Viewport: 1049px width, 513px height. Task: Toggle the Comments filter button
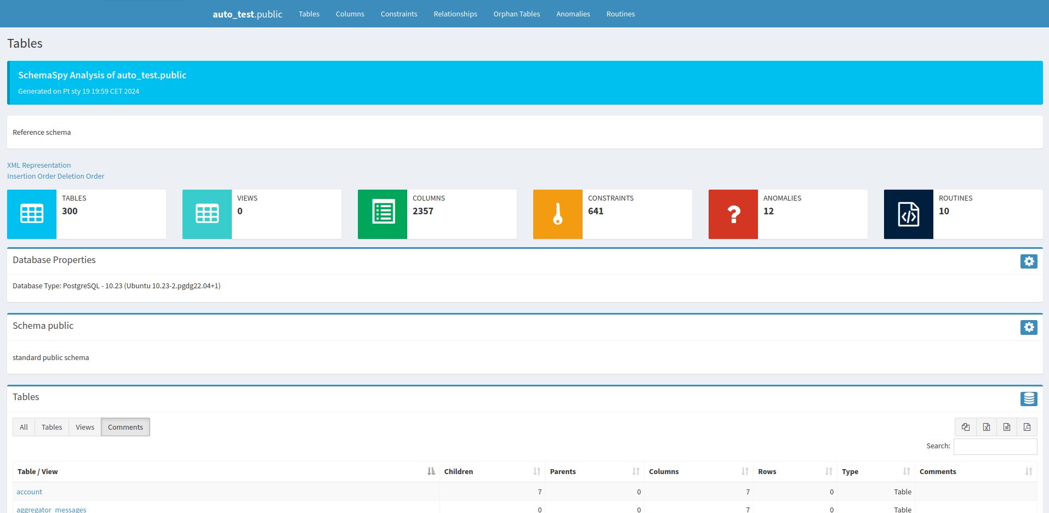point(125,427)
